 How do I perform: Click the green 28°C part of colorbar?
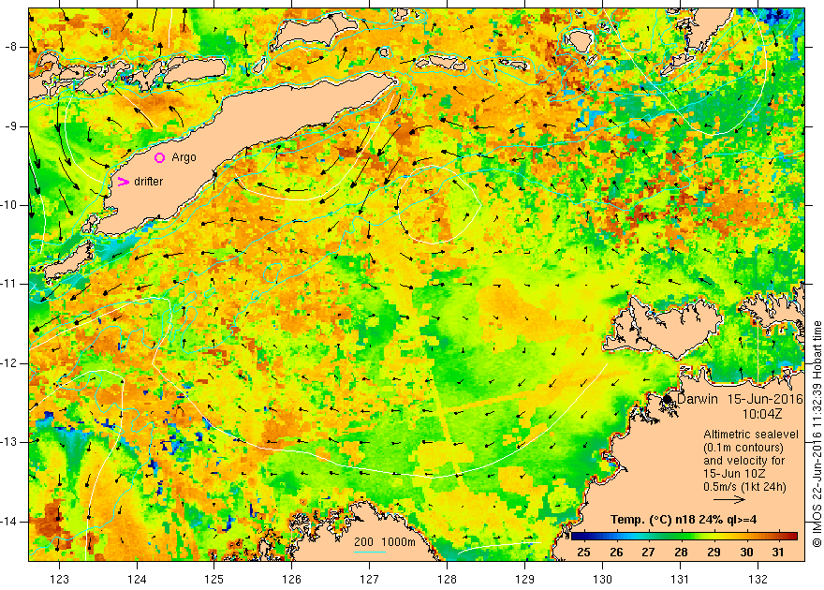pos(681,537)
